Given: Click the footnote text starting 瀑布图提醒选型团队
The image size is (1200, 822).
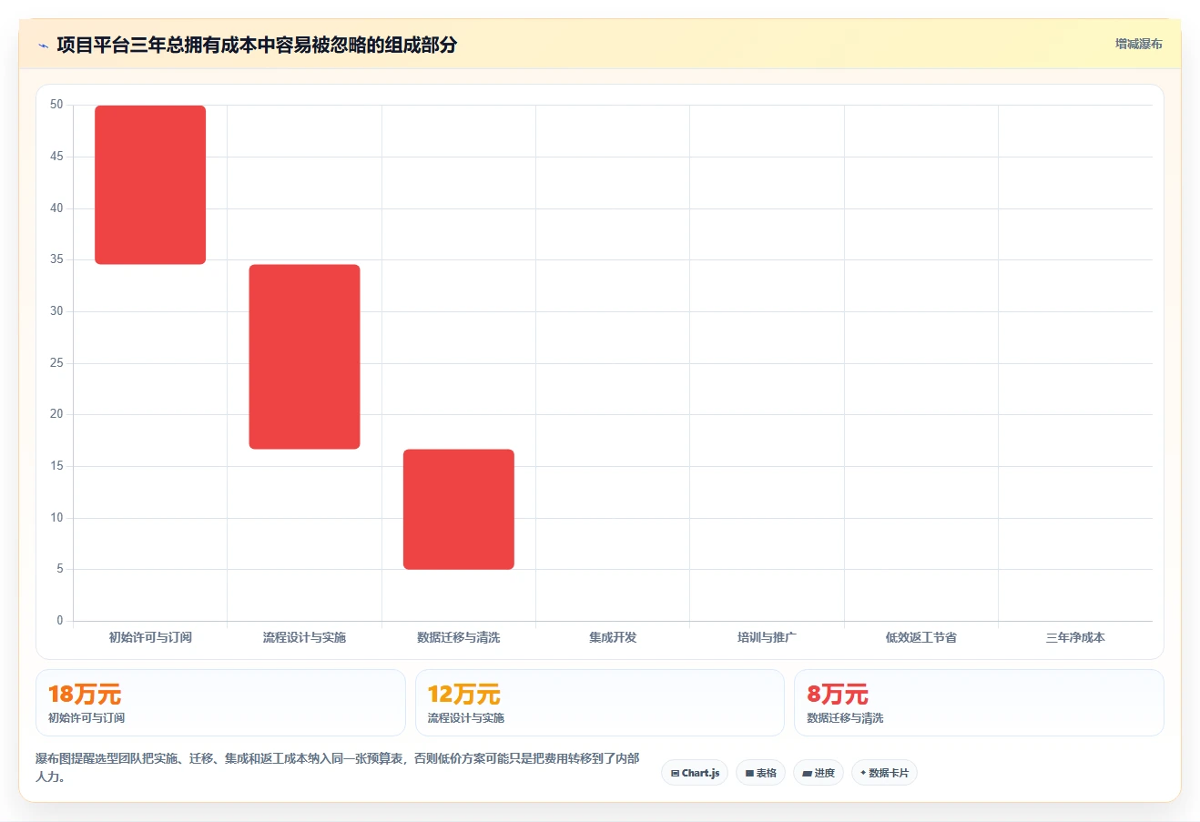Looking at the screenshot, I should pyautogui.click(x=338, y=767).
